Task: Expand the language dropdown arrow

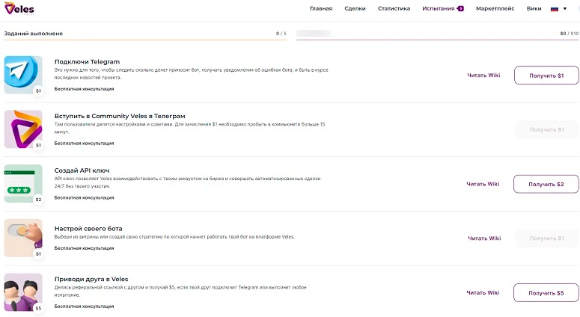Action: coord(566,9)
